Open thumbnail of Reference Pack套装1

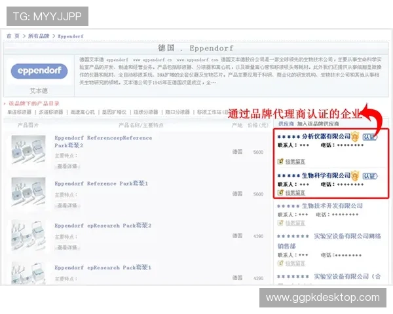click(x=29, y=192)
